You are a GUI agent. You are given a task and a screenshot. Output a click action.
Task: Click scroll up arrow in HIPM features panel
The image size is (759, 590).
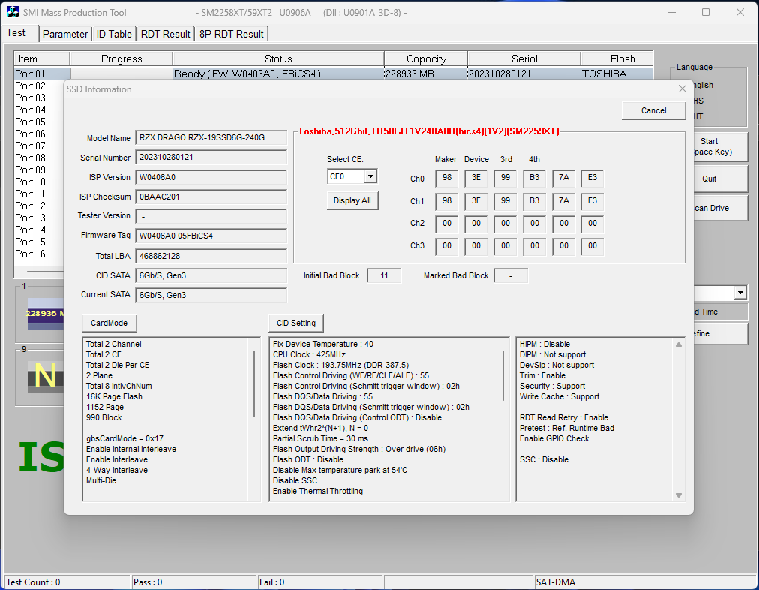point(679,345)
